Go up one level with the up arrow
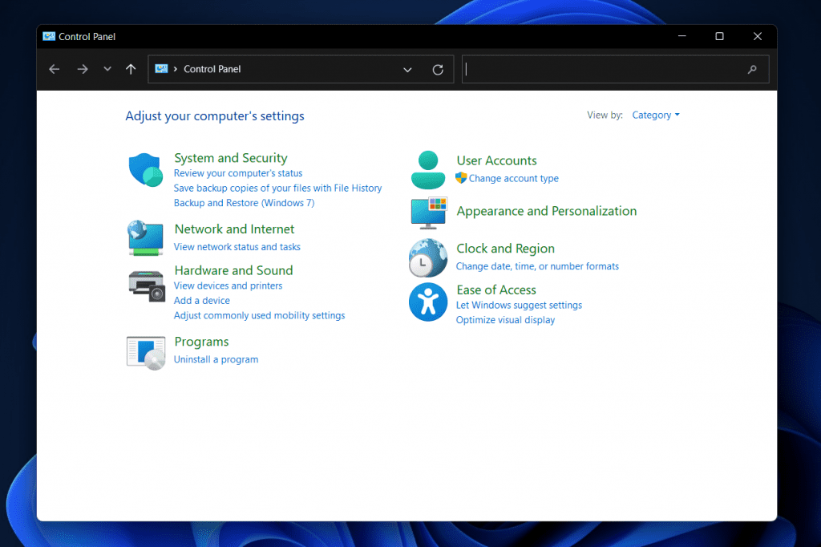This screenshot has height=547, width=821. pos(131,70)
